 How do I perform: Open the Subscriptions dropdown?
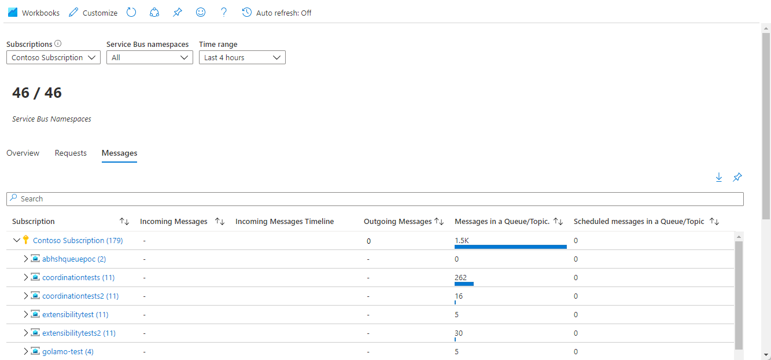[53, 57]
